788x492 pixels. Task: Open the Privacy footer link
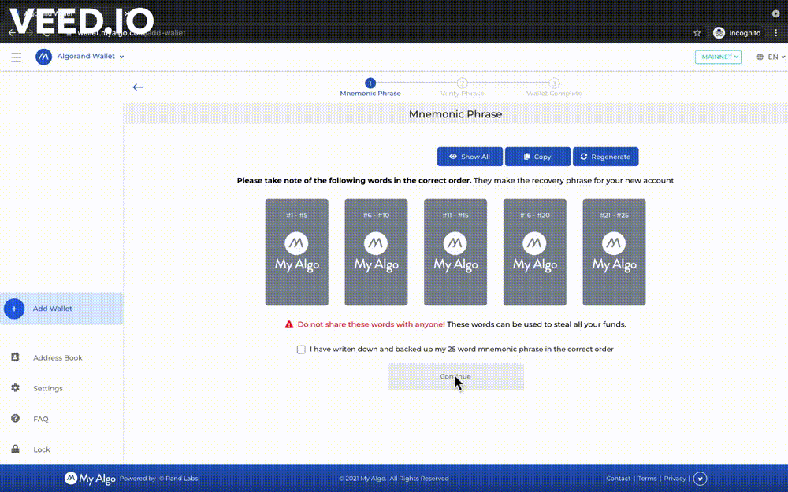point(675,479)
